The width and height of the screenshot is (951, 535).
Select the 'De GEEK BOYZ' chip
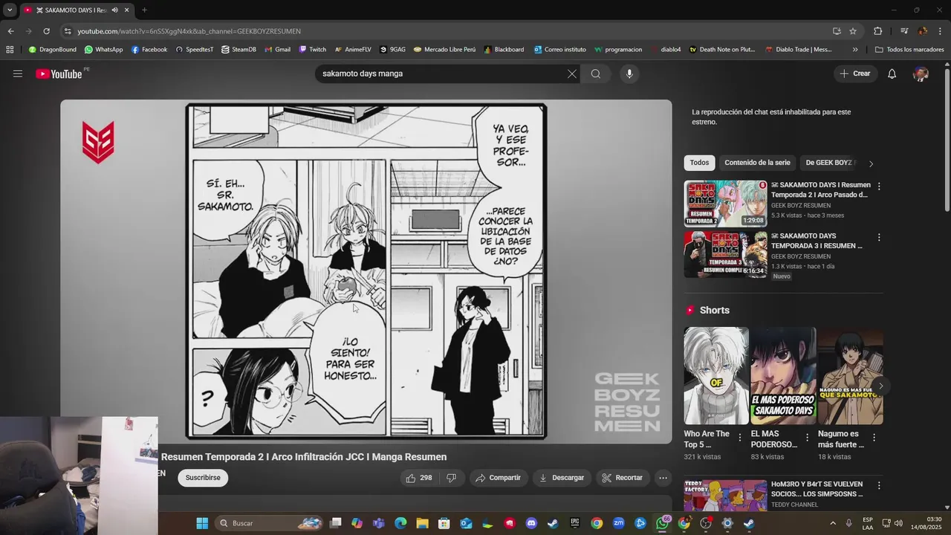[x=829, y=163]
